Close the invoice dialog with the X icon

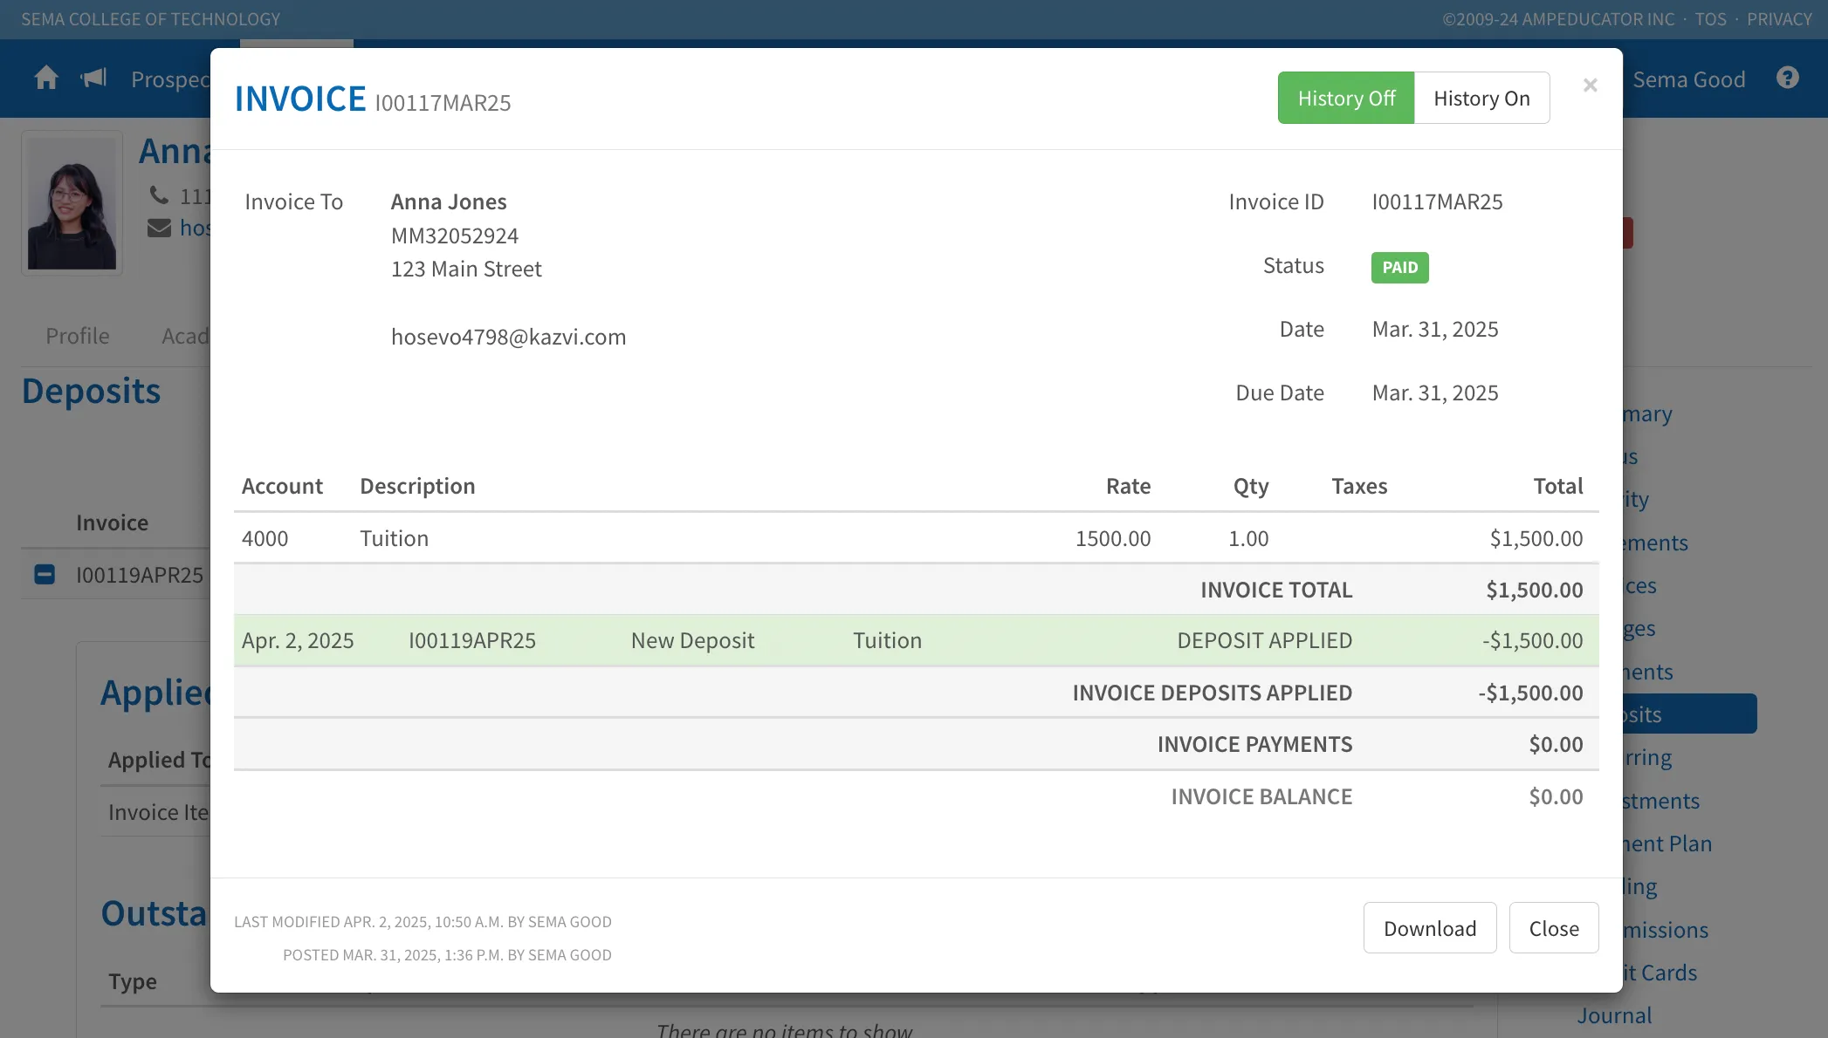(x=1590, y=85)
